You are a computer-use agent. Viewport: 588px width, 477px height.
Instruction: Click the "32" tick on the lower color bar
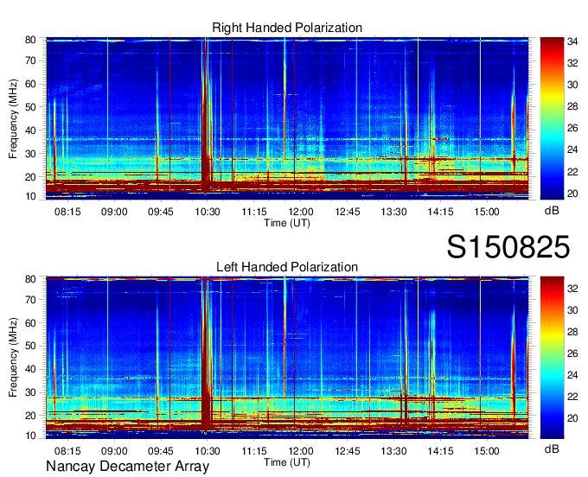click(572, 289)
